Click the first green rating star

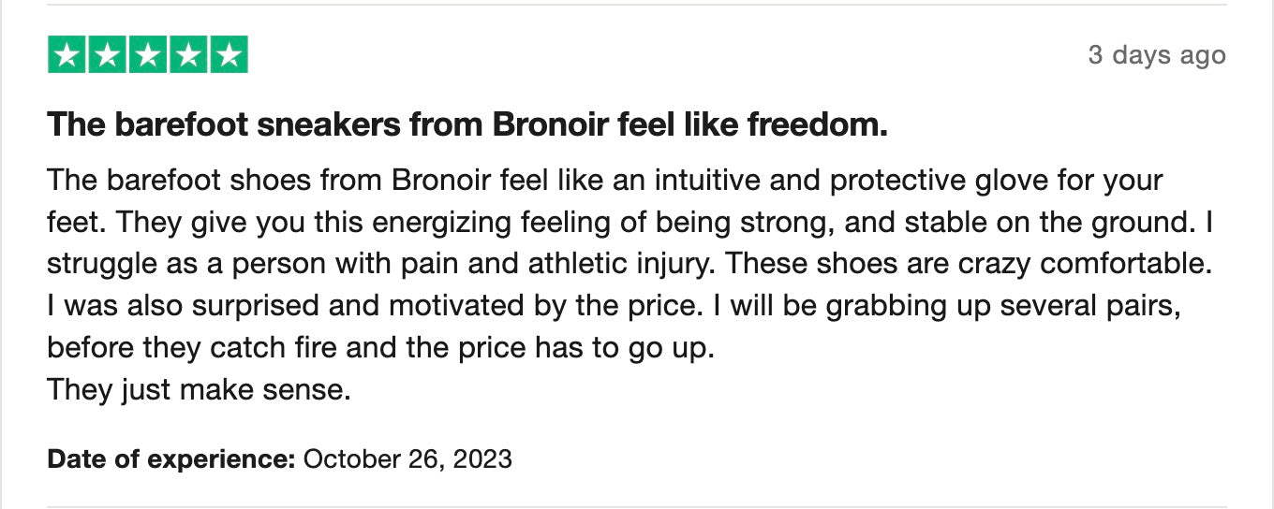[66, 55]
